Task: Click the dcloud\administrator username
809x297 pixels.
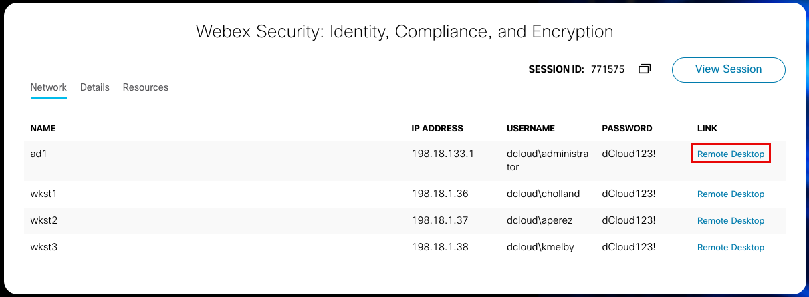Action: (548, 160)
